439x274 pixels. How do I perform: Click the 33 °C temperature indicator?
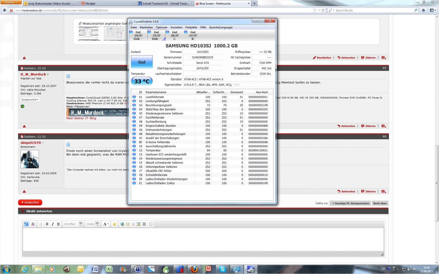pyautogui.click(x=142, y=81)
